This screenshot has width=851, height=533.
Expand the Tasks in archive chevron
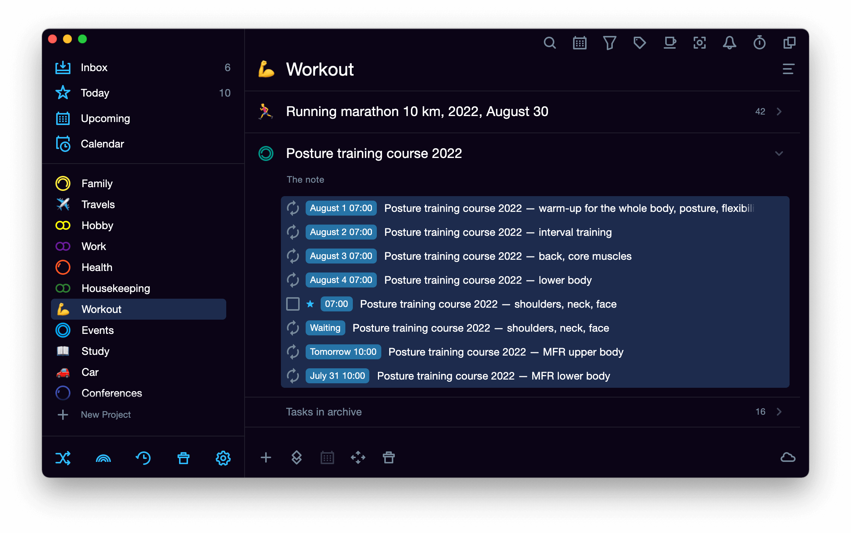tap(779, 412)
